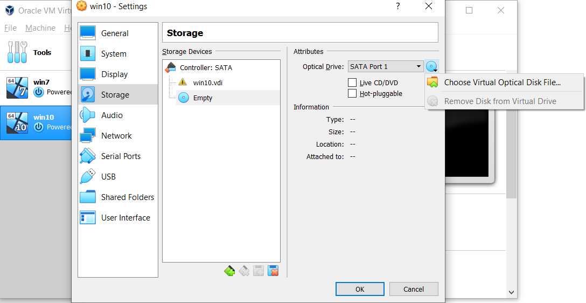Click the optical disk chooser icon button
The image size is (586, 303).
[431, 67]
